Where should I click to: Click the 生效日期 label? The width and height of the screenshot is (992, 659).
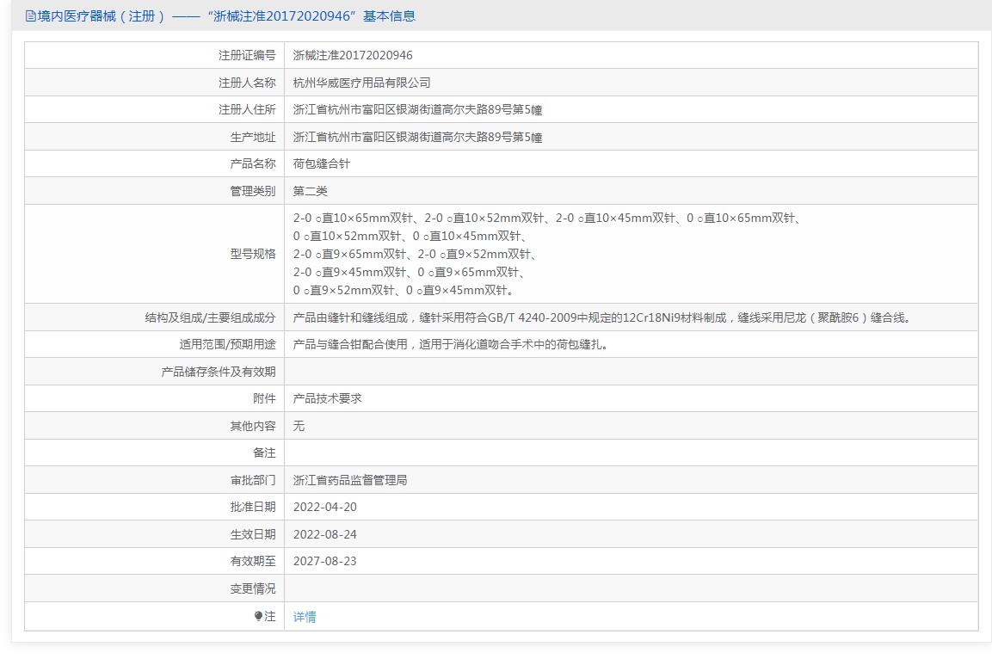pyautogui.click(x=253, y=534)
